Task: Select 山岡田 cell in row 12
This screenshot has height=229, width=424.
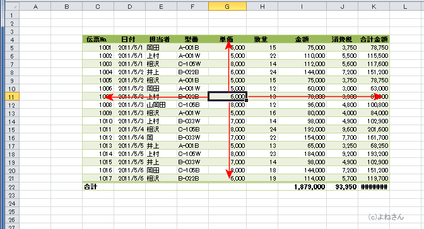Action: point(161,105)
